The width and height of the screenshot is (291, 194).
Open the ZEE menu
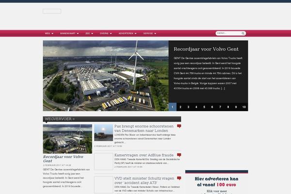pos(89,33)
